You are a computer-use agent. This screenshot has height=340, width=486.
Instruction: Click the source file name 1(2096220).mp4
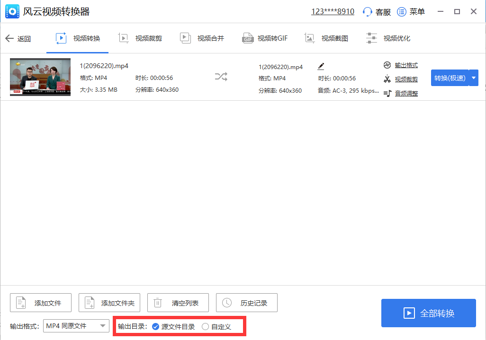point(104,66)
